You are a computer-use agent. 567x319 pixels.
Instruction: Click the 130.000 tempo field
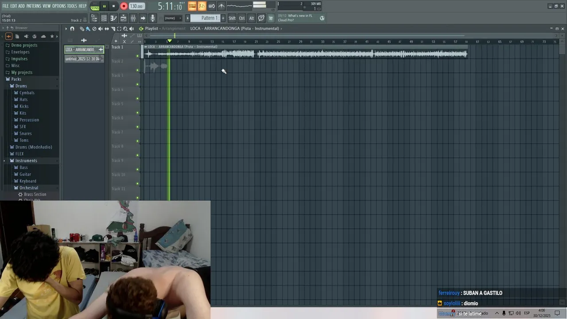pos(136,6)
